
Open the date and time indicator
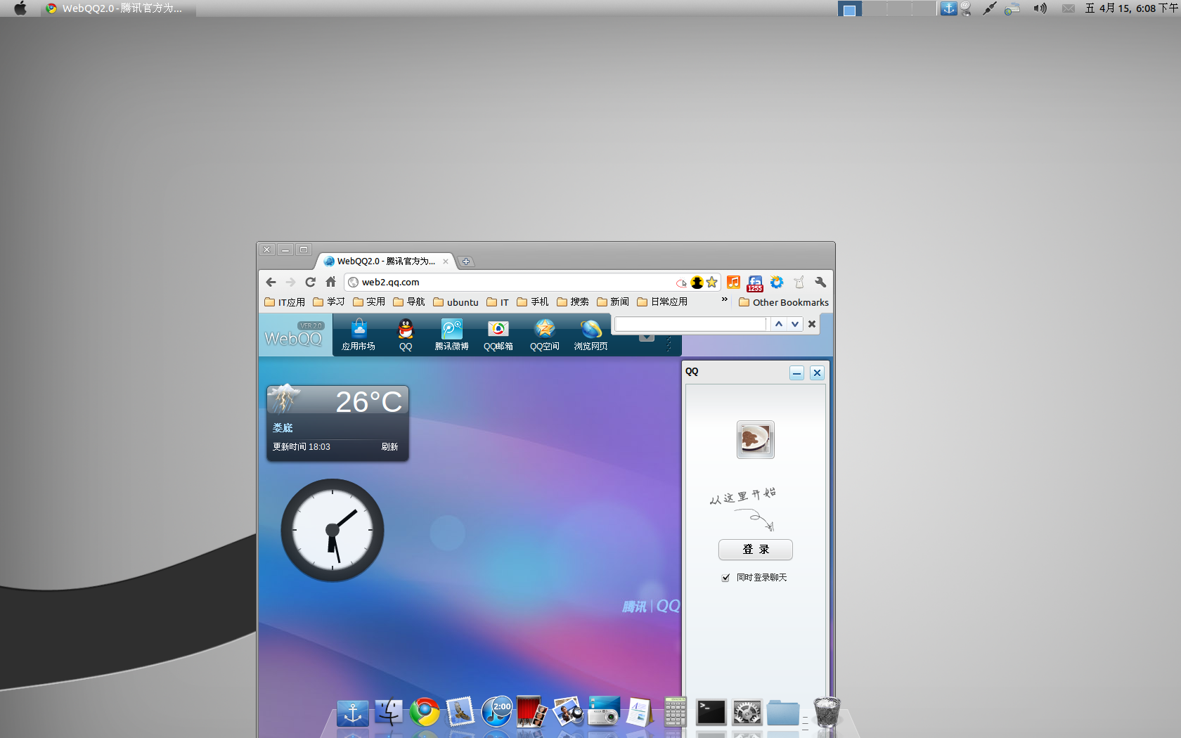point(1132,8)
